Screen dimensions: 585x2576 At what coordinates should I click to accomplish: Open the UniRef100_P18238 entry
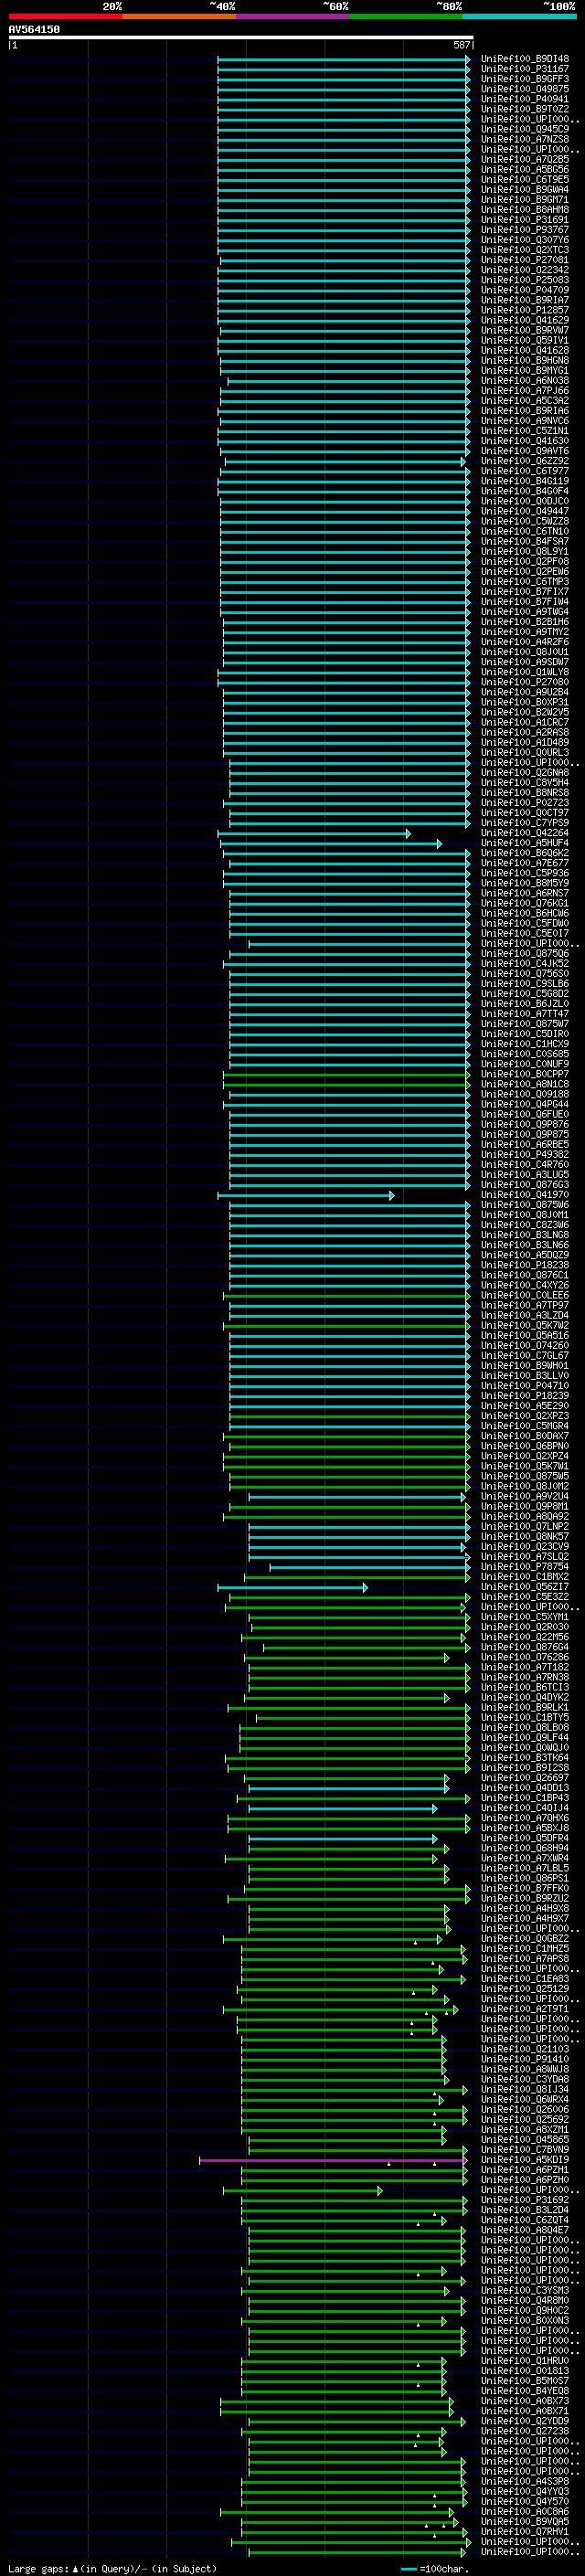(x=525, y=1265)
